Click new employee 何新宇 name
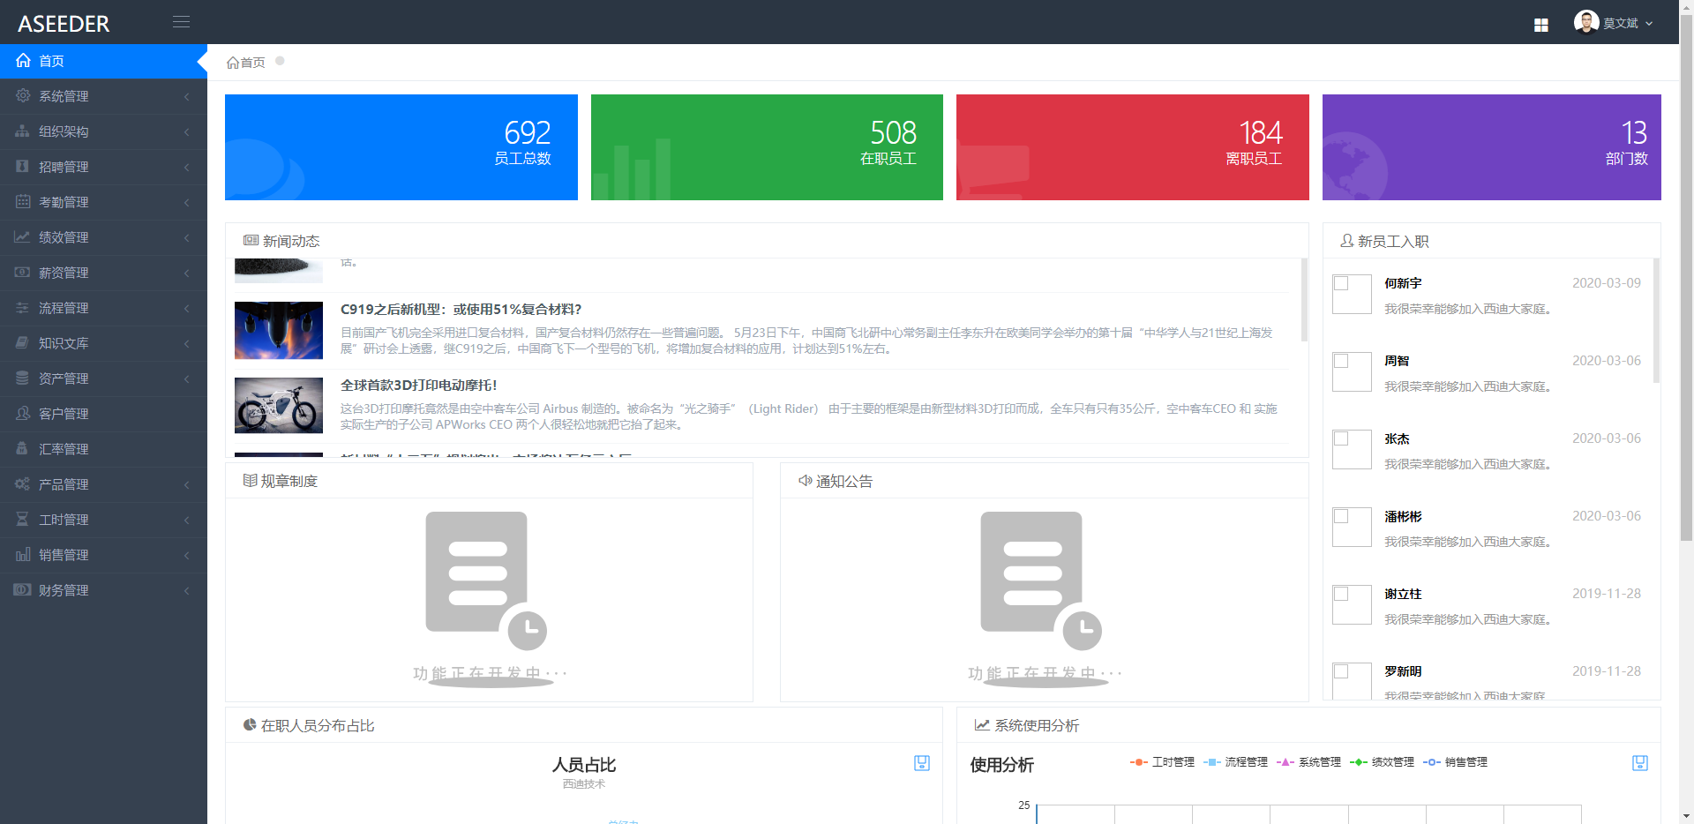Image resolution: width=1694 pixels, height=824 pixels. click(x=1403, y=283)
